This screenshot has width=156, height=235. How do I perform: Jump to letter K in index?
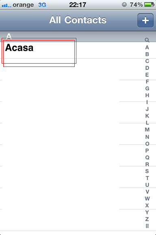[x=147, y=116]
